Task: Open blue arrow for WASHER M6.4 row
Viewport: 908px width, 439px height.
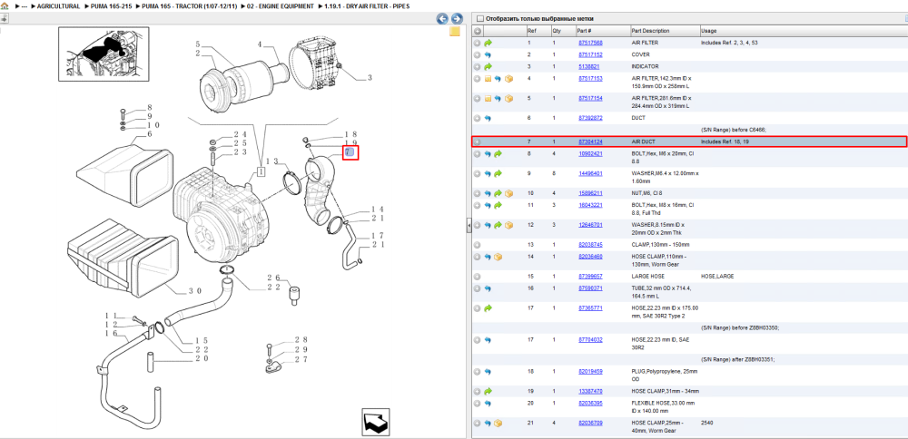Action: (x=488, y=173)
